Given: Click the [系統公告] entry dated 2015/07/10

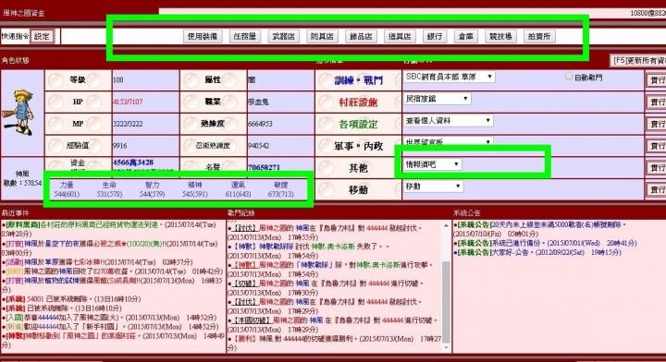Looking at the screenshot, I should click(540, 229).
